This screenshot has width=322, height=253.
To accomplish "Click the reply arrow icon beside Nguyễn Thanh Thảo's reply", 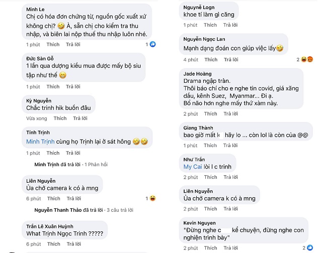I will click(29, 210).
